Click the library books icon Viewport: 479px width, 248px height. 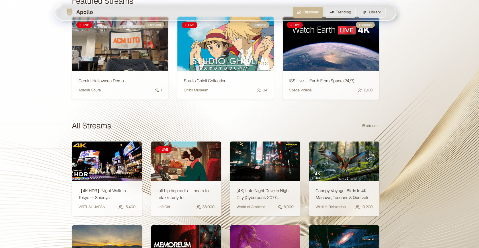[x=365, y=12]
